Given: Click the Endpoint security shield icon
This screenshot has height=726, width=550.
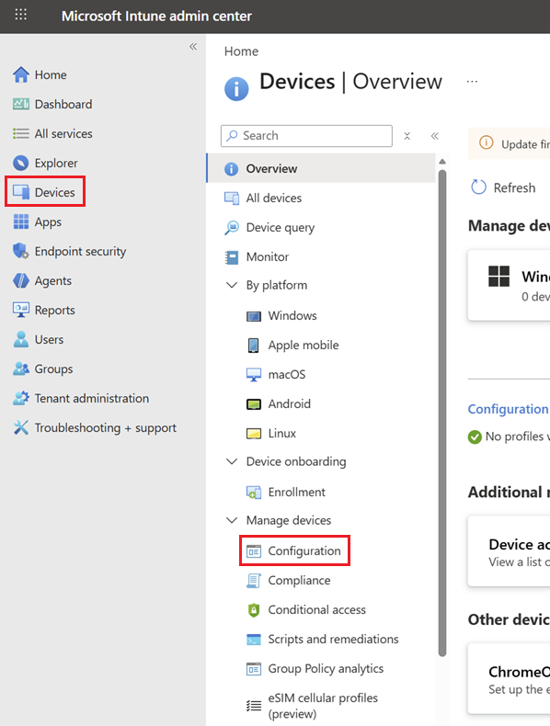Looking at the screenshot, I should (x=21, y=251).
